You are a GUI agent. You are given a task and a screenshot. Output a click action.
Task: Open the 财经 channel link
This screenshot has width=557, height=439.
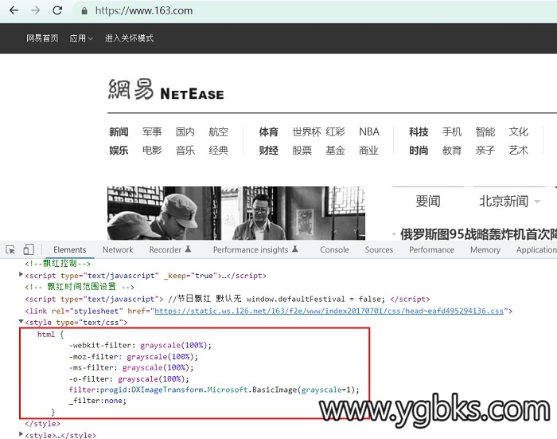(269, 151)
